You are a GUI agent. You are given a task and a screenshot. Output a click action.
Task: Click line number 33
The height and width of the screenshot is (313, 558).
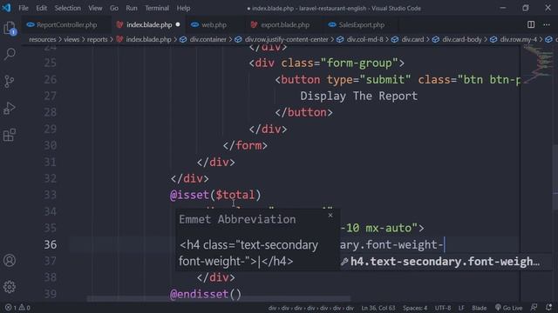[x=50, y=195]
